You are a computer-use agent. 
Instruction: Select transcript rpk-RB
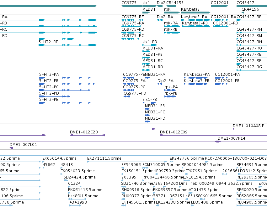[172, 33]
